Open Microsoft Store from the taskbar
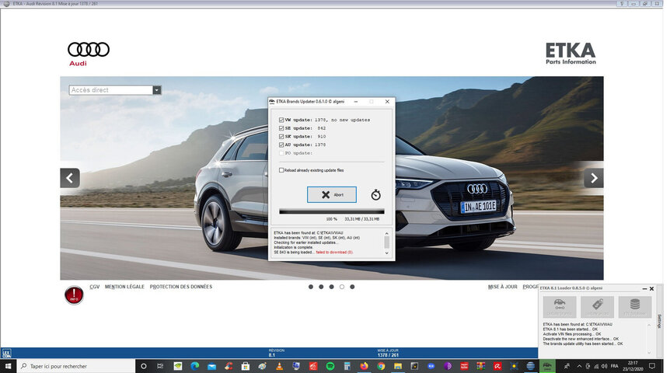Viewport: 670px width, 373px height. (x=246, y=366)
